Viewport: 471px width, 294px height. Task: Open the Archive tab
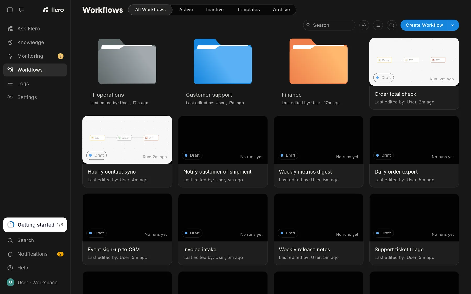tap(281, 10)
